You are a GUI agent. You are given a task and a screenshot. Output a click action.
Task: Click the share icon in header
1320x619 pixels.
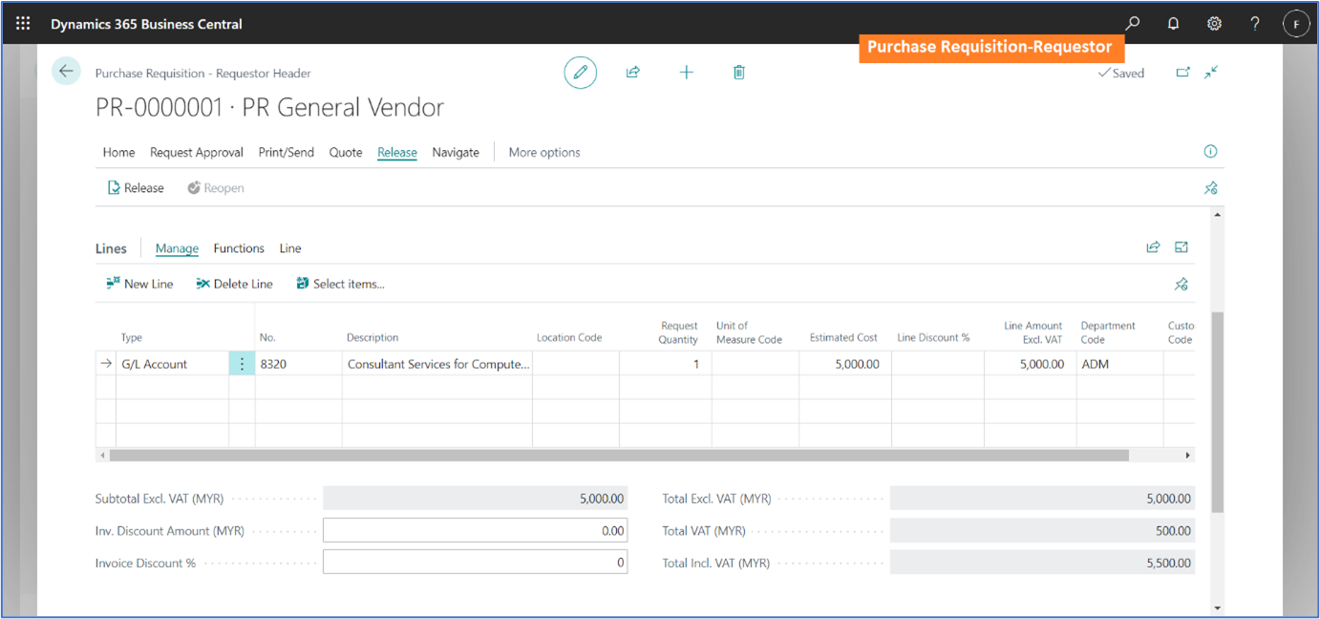tap(632, 73)
